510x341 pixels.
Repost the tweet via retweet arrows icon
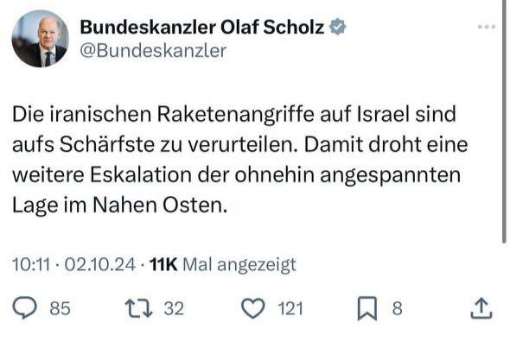(x=139, y=308)
